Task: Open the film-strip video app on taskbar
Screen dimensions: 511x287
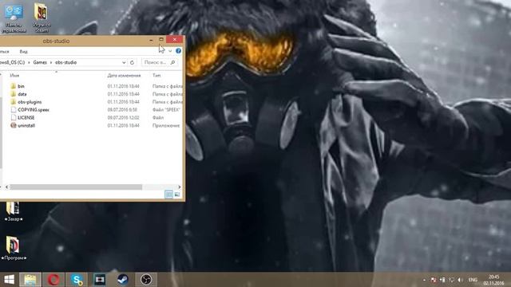Action: tap(99, 280)
